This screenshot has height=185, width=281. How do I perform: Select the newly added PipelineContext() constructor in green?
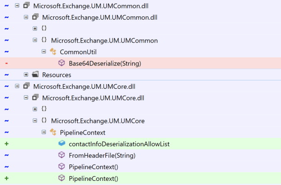pyautogui.click(x=93, y=178)
